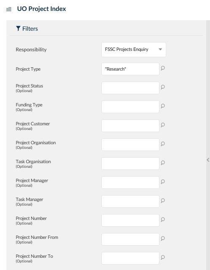The image size is (210, 270).
Task: Open the Task Organisation lookup search icon
Action: pyautogui.click(x=163, y=163)
